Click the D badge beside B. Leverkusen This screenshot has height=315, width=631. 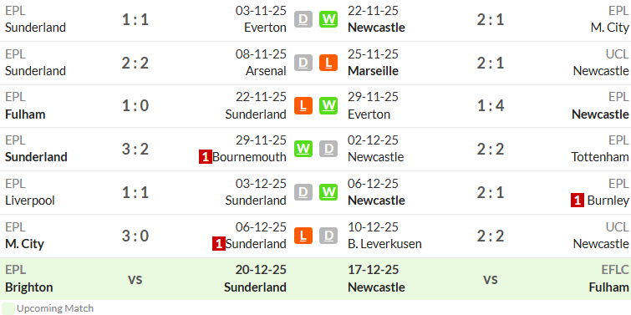(328, 236)
